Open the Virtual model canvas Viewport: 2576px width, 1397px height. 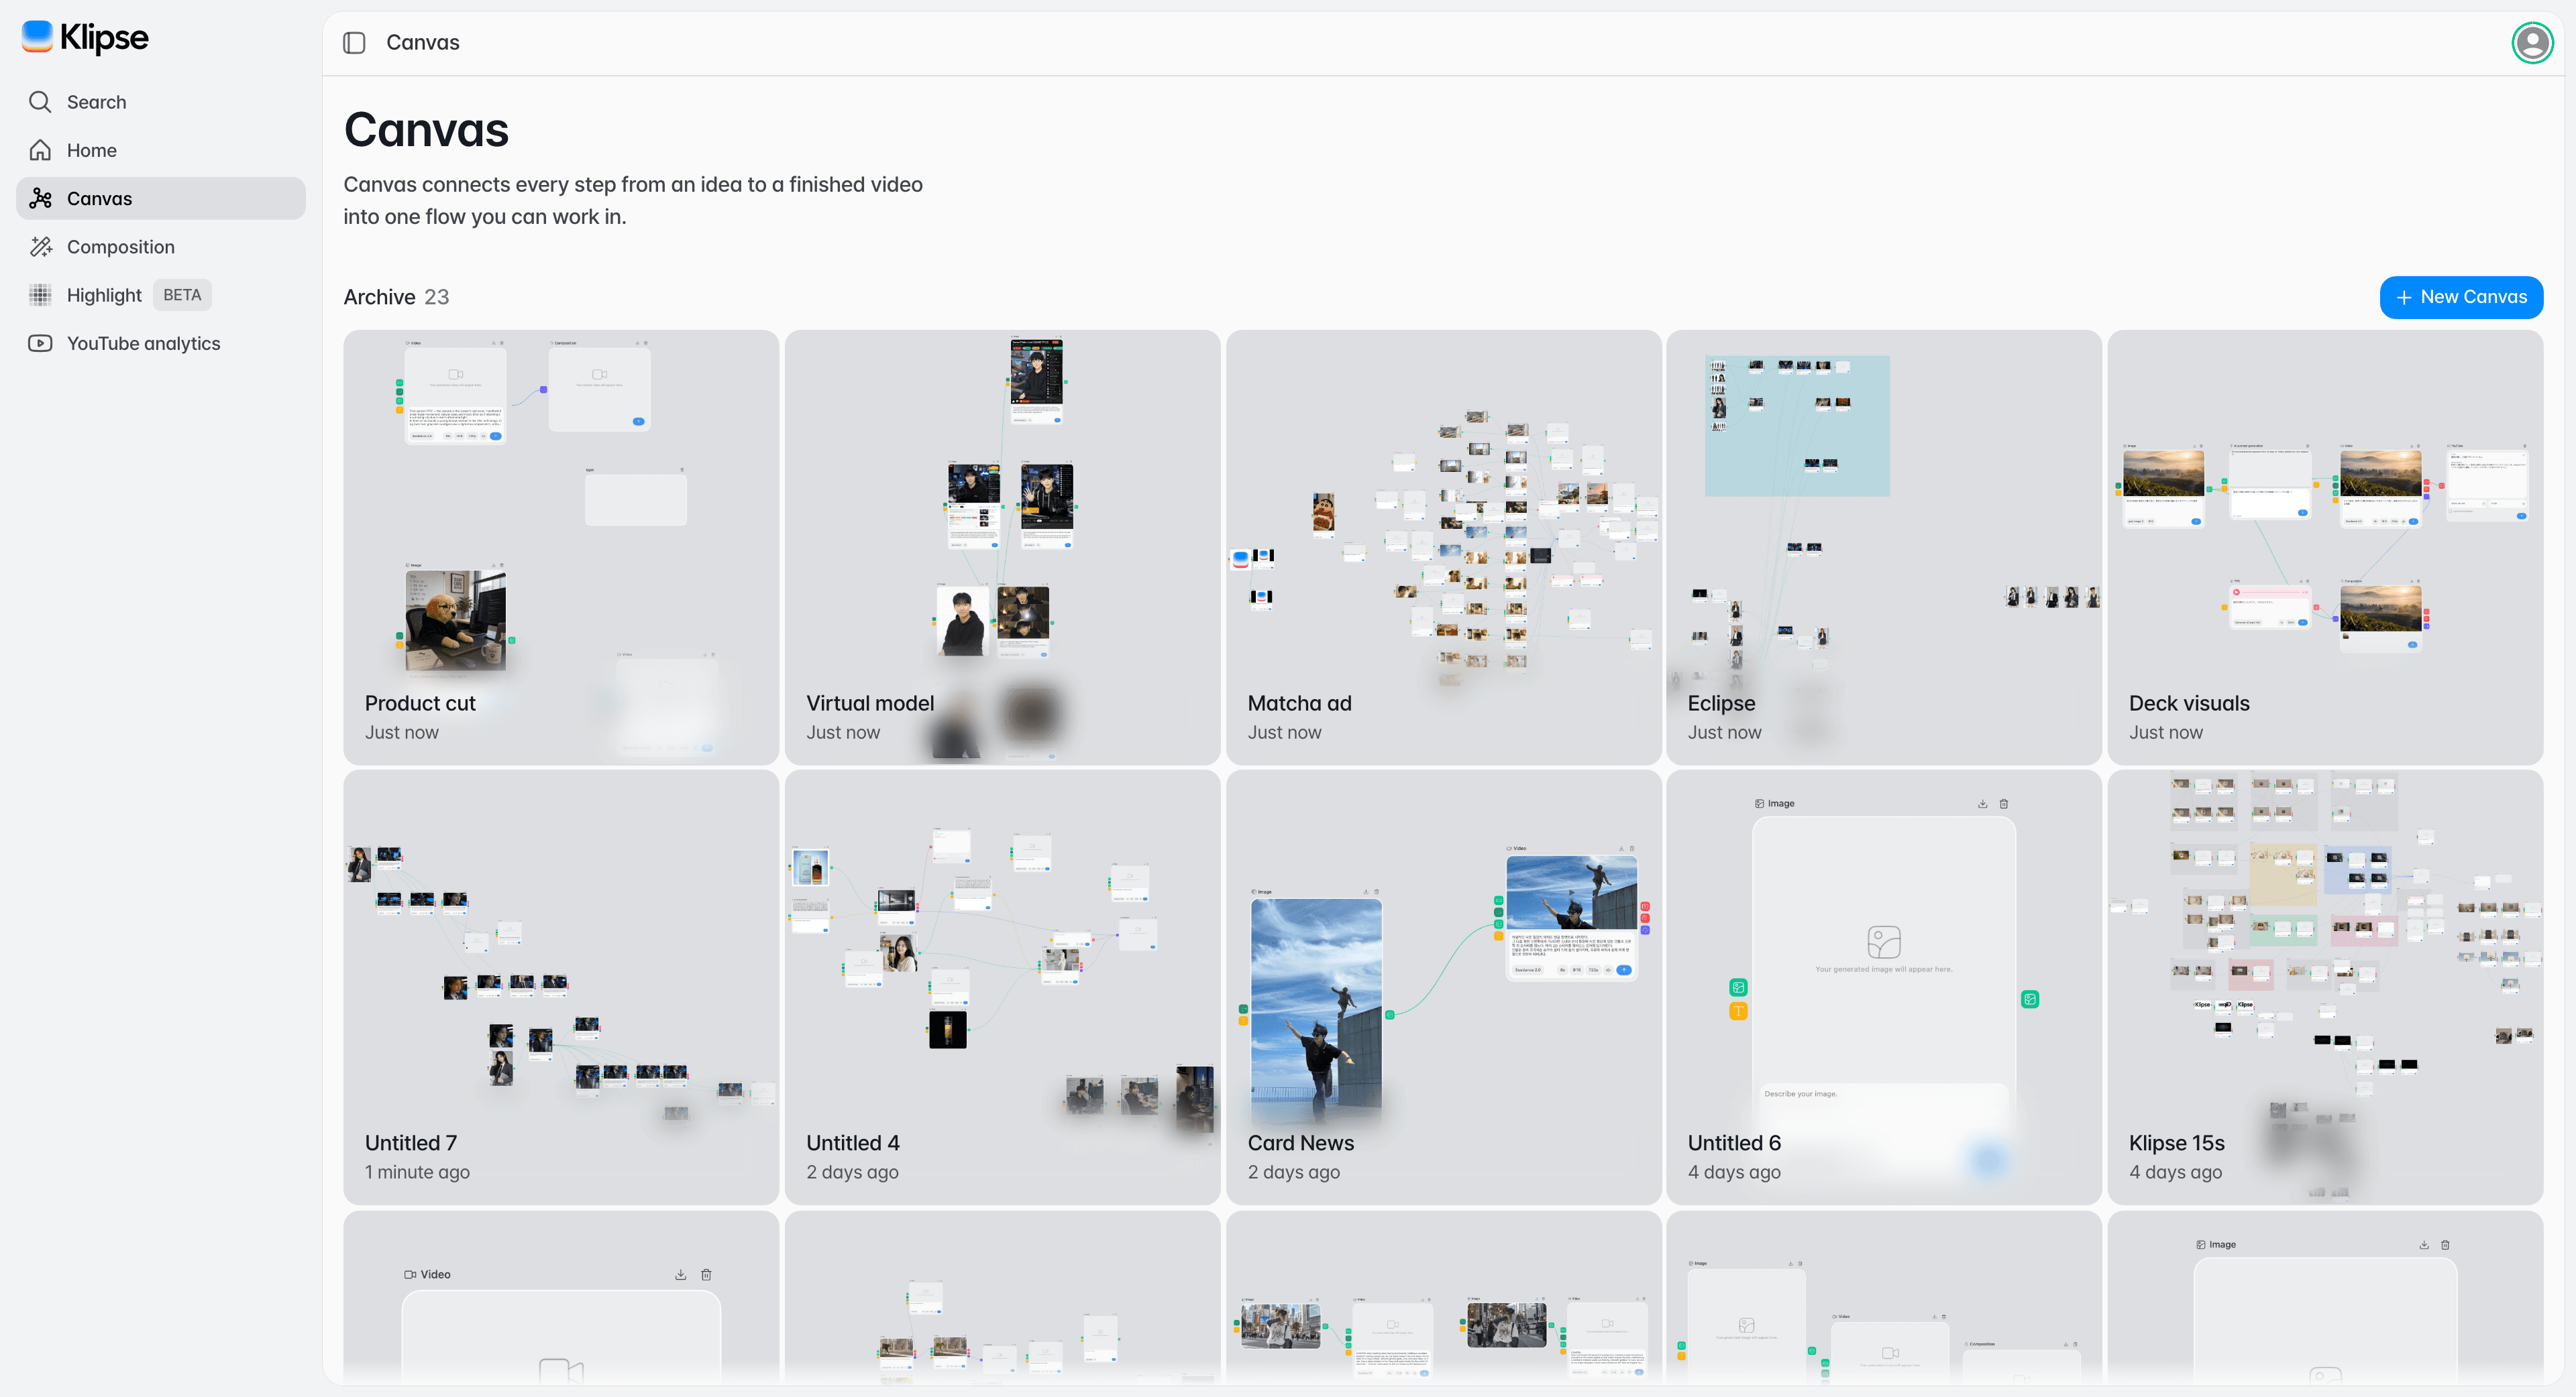point(1002,548)
